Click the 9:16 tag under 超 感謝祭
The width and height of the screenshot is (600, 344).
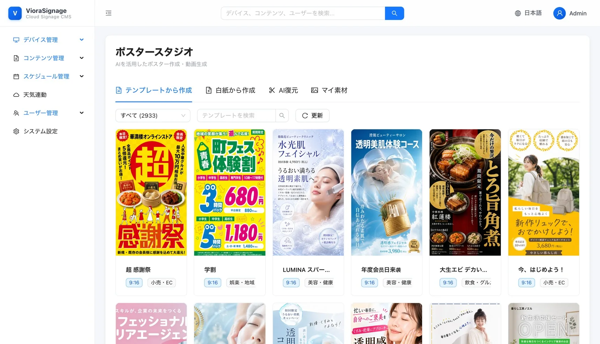click(x=134, y=283)
